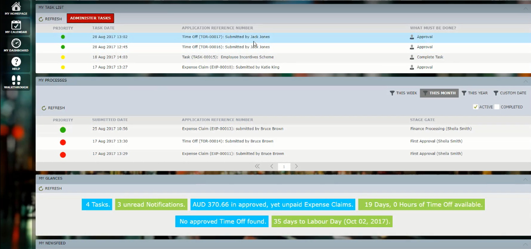Image resolution: width=531 pixels, height=249 pixels.
Task: Select Expense Claim (EXP-00013) process row
Action: 283,130
